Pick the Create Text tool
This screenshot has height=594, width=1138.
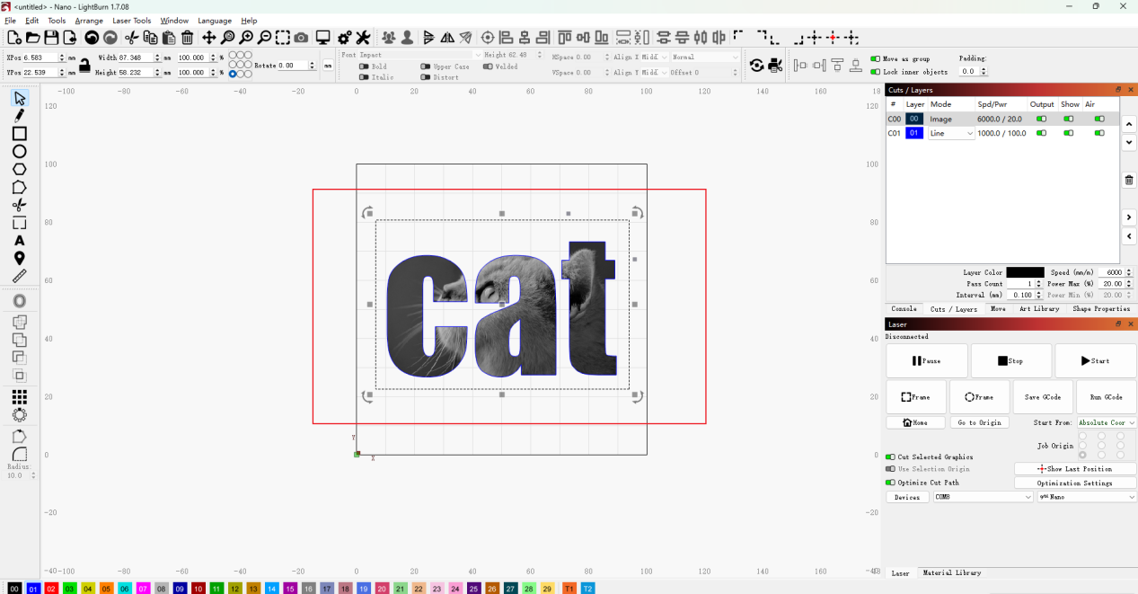(19, 241)
